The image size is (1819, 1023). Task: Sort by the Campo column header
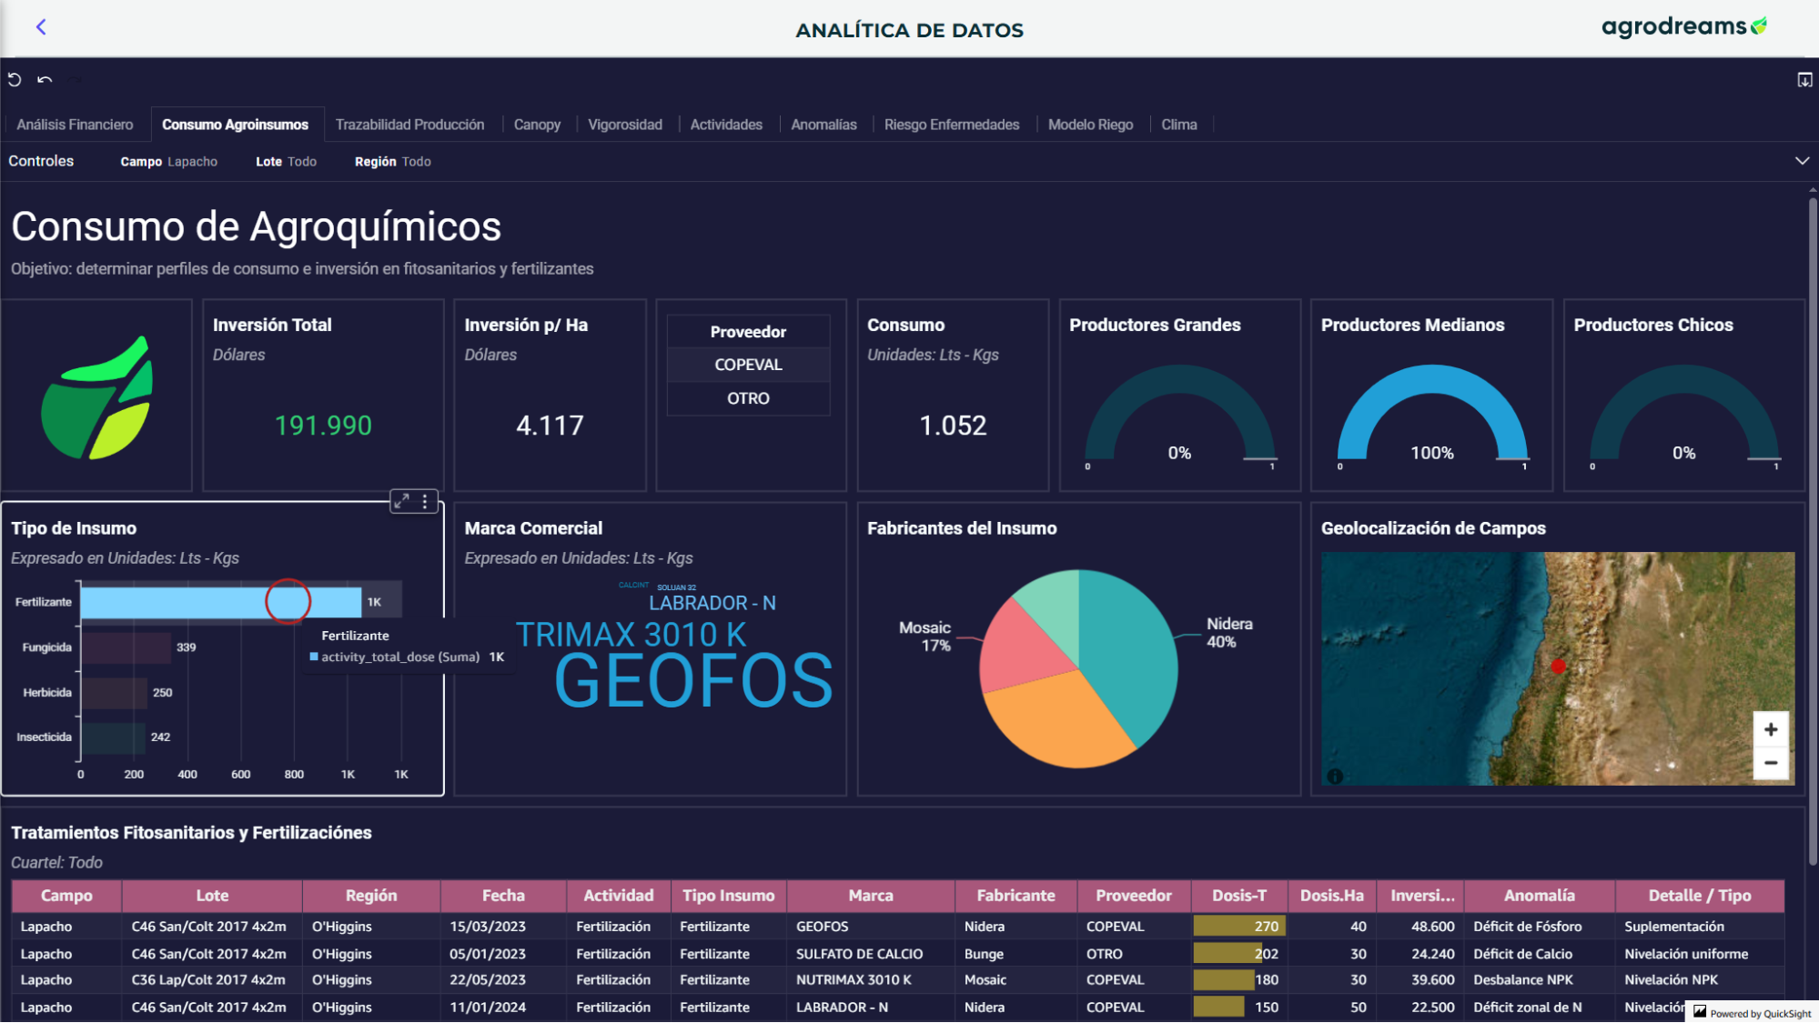66,896
